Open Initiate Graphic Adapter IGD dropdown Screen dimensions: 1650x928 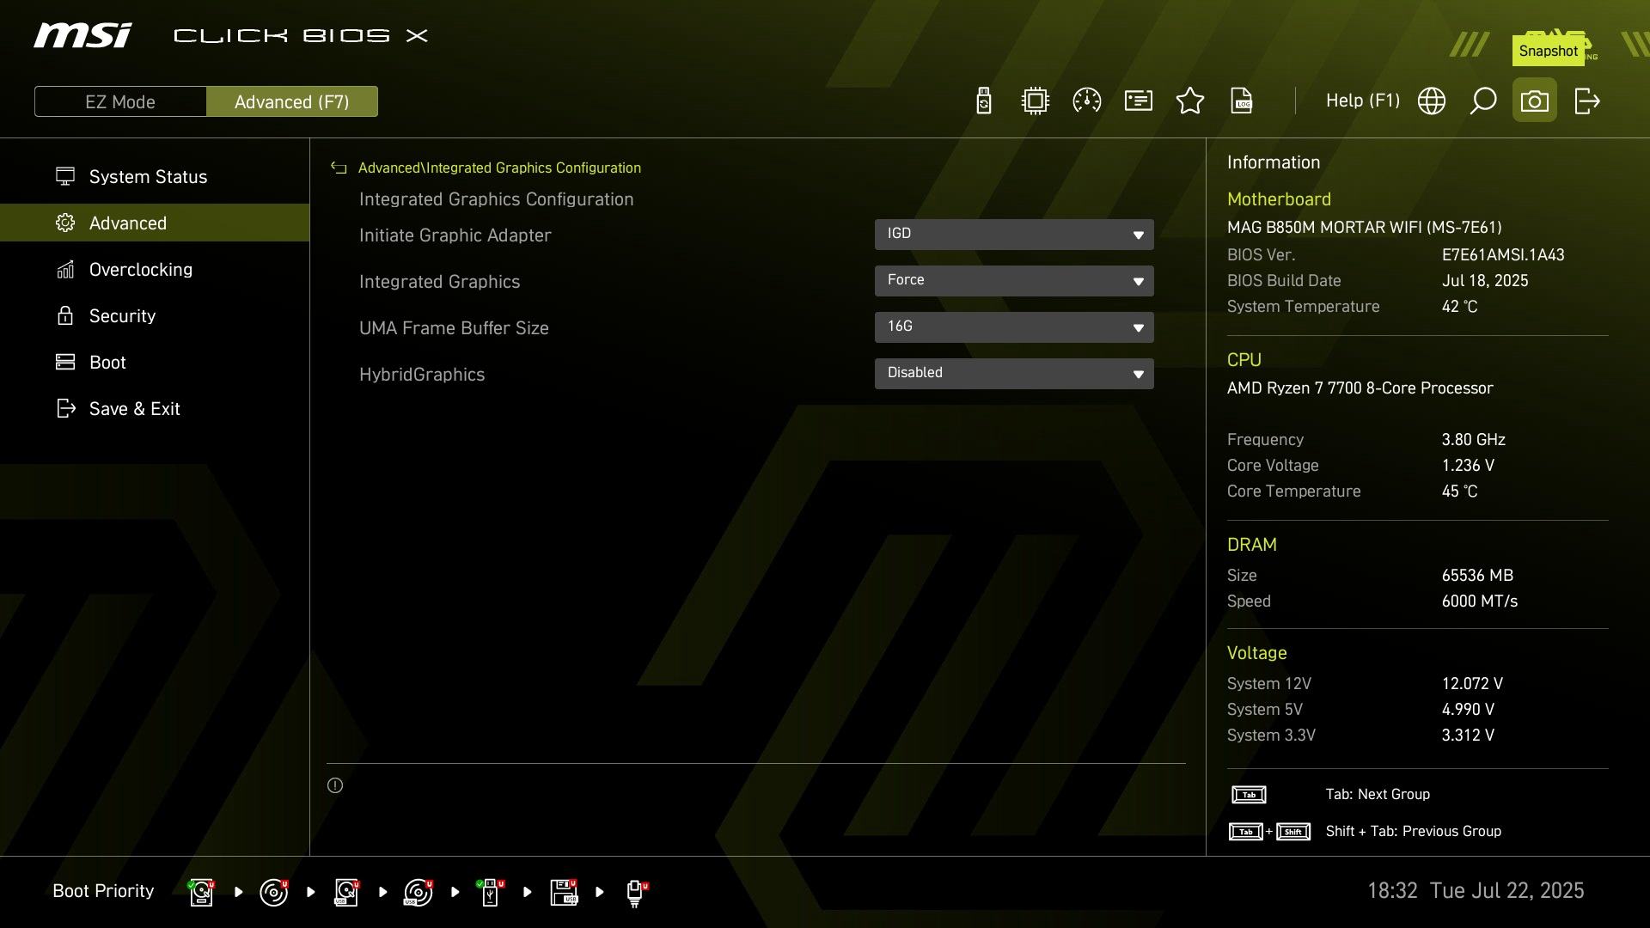[1014, 235]
